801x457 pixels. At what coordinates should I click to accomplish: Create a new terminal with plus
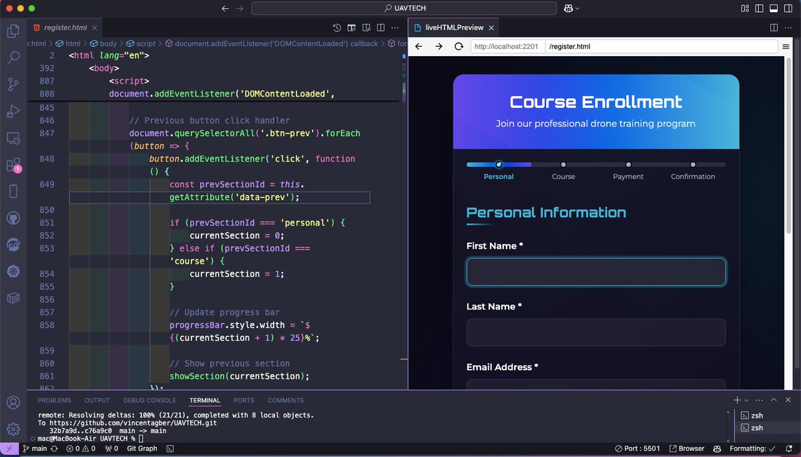737,400
